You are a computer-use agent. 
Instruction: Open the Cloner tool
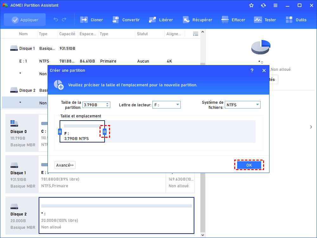(92, 20)
